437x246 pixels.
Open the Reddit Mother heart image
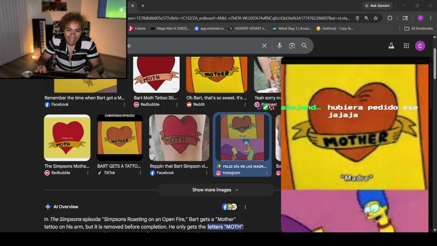(x=217, y=74)
